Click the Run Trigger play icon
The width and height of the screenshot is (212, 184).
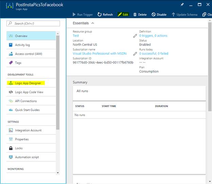[74, 15]
